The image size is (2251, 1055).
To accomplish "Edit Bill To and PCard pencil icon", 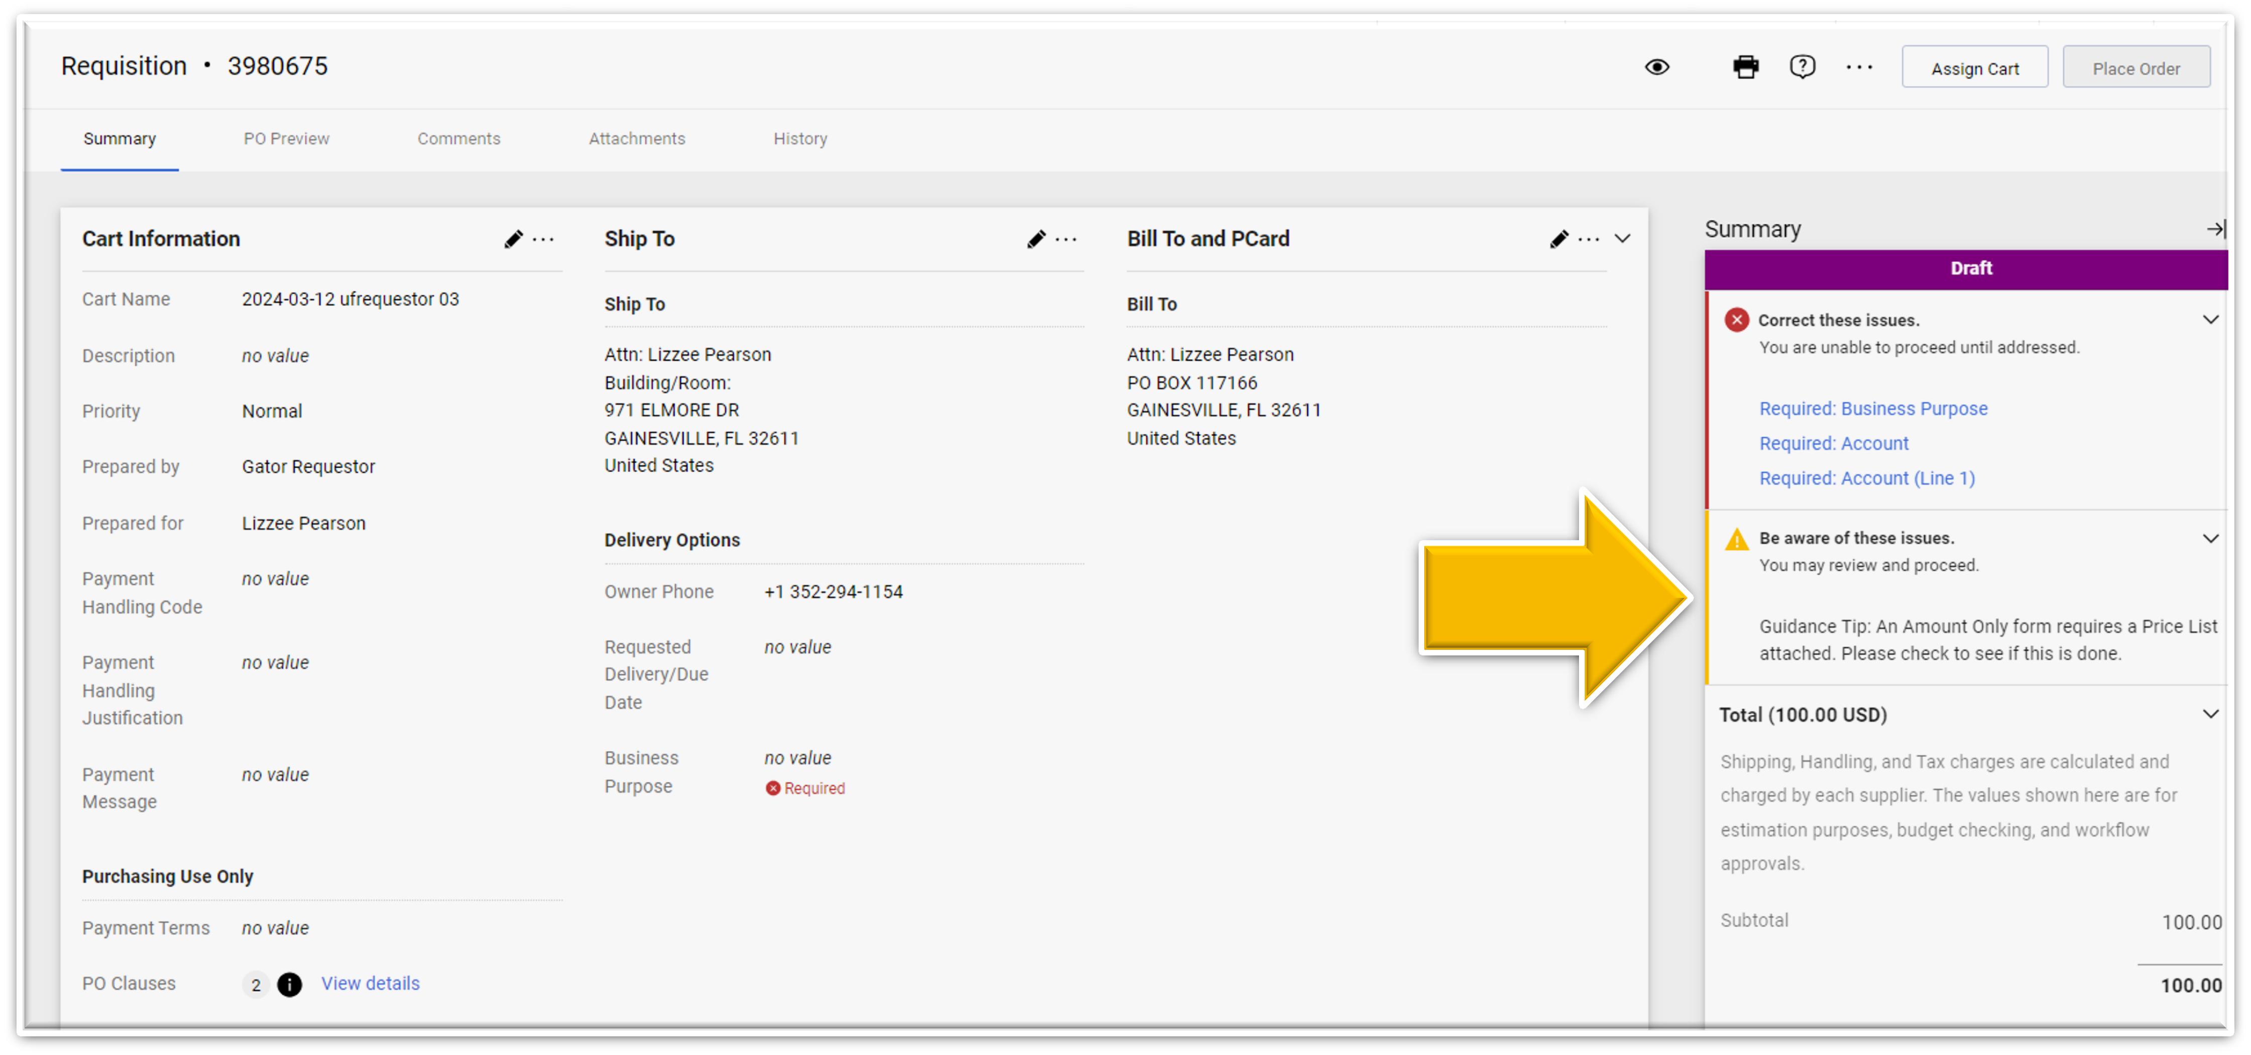I will (1558, 240).
